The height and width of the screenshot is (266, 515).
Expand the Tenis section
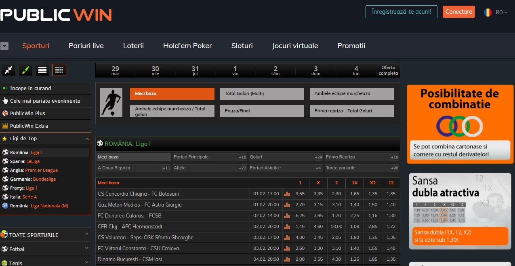point(87,262)
